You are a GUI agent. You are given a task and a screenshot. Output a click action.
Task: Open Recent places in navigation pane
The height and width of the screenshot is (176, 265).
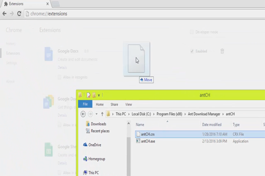coord(98,131)
